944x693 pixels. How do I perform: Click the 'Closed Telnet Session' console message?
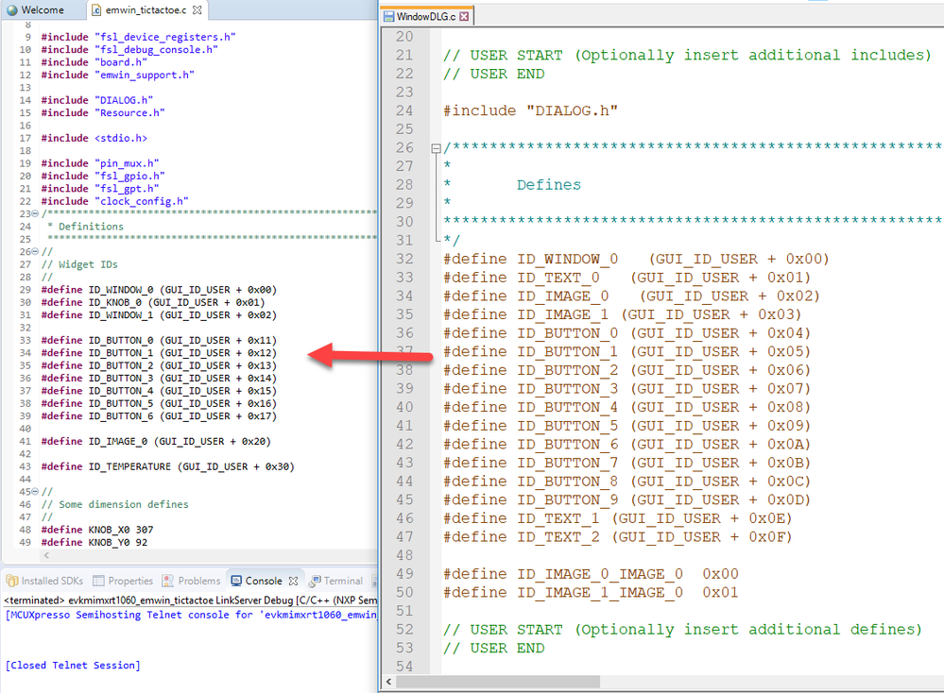(x=73, y=665)
